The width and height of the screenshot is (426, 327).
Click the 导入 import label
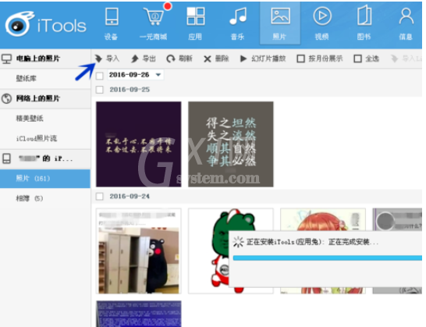tap(113, 59)
